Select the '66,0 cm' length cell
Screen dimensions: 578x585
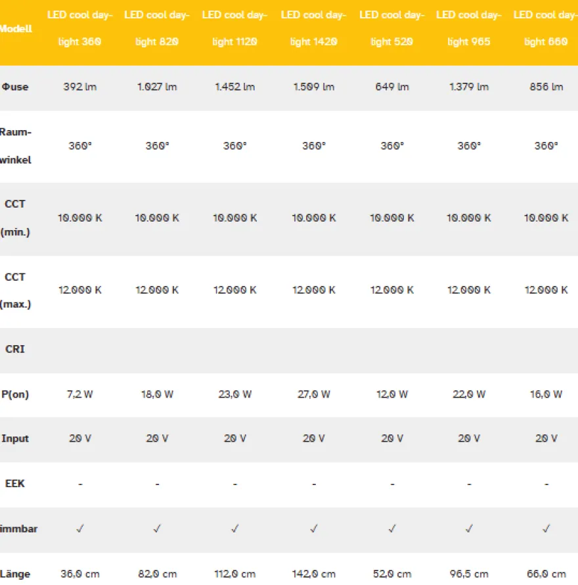[546, 574]
